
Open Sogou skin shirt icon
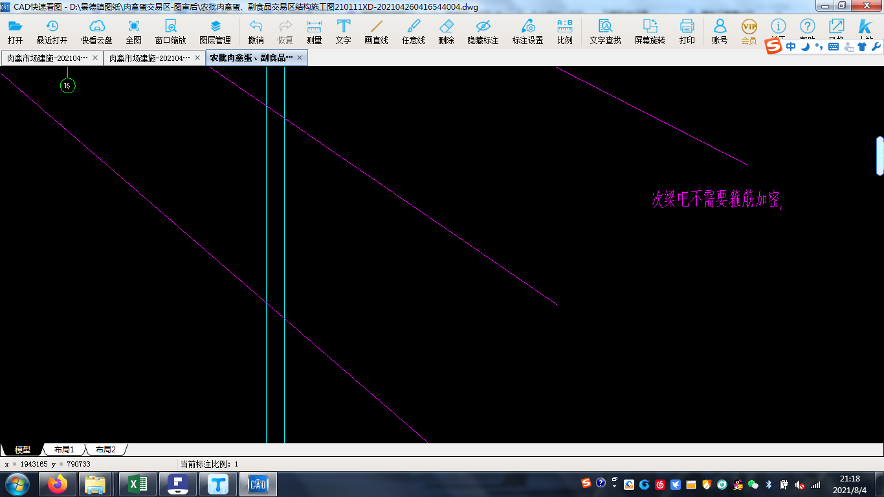(862, 47)
